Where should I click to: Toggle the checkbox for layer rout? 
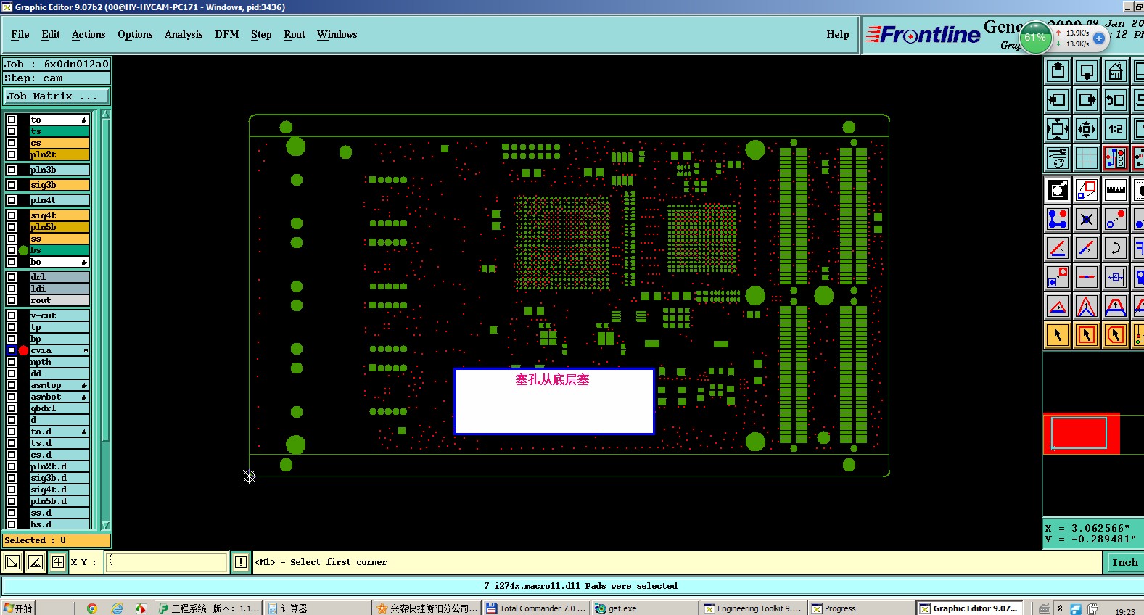pos(12,300)
